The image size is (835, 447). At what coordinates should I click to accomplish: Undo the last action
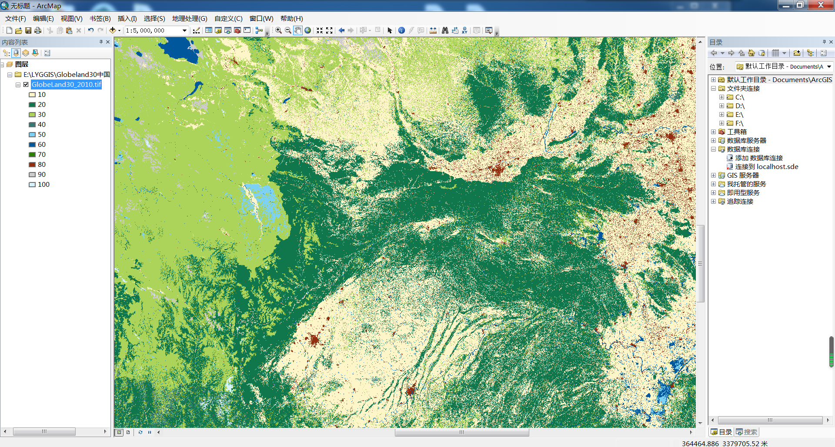(90, 30)
